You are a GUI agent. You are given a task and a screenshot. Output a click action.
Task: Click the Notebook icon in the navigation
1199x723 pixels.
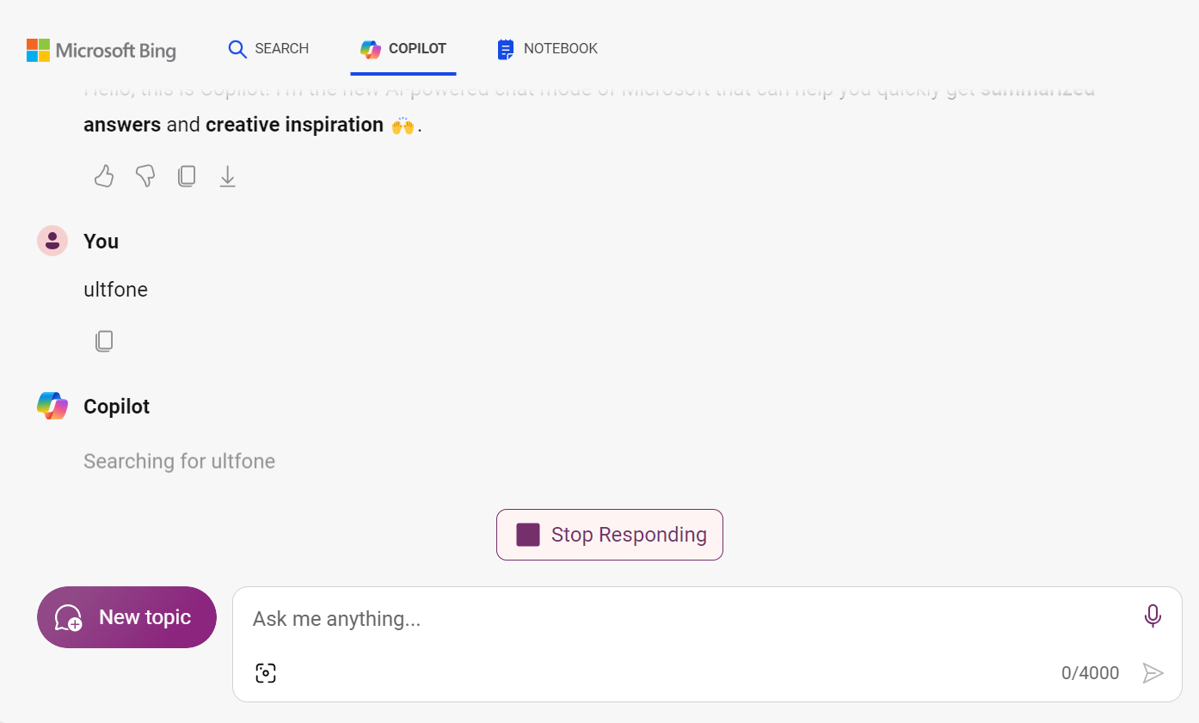[505, 49]
